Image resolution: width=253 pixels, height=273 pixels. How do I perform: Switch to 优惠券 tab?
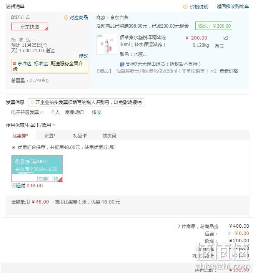[20, 136]
